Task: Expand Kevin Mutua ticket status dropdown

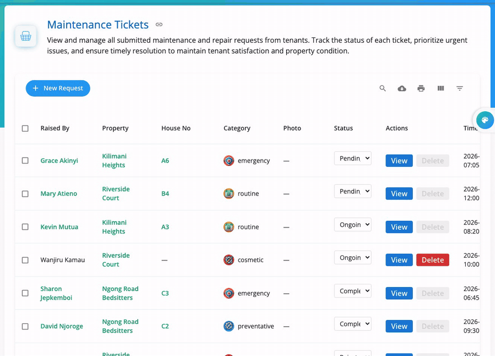Action: tap(353, 224)
